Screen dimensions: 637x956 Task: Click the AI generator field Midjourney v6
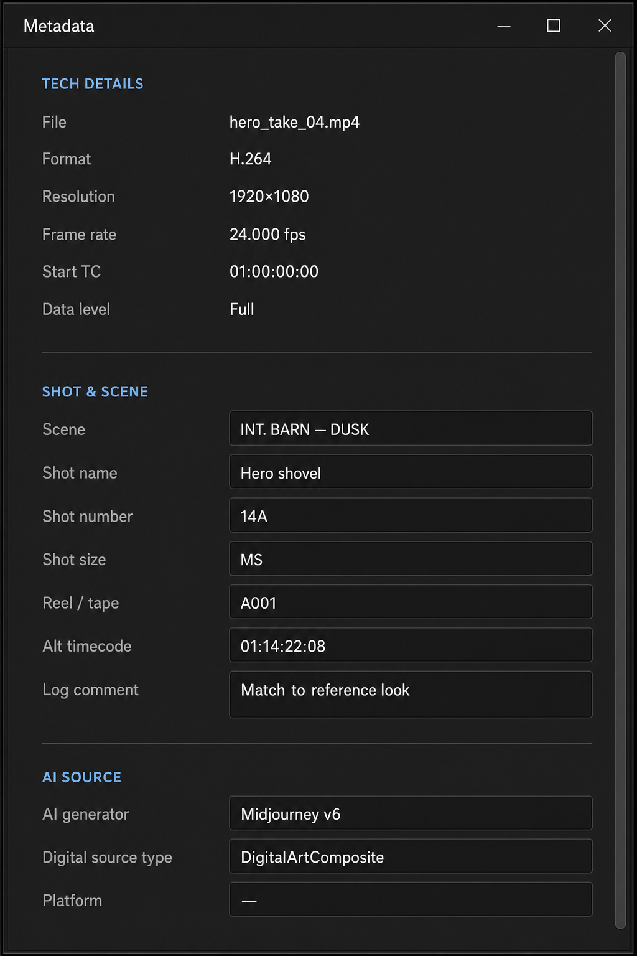pos(411,813)
